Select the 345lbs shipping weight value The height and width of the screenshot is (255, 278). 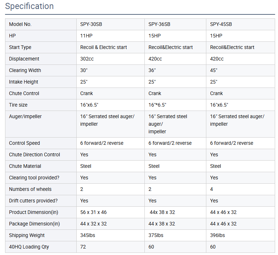pyautogui.click(x=88, y=236)
